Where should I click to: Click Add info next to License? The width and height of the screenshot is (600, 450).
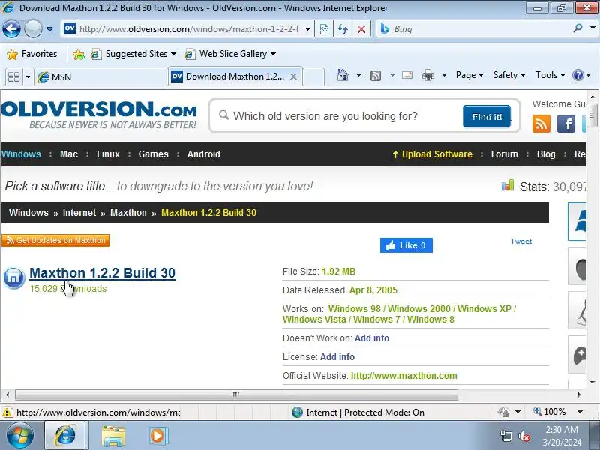pos(337,357)
